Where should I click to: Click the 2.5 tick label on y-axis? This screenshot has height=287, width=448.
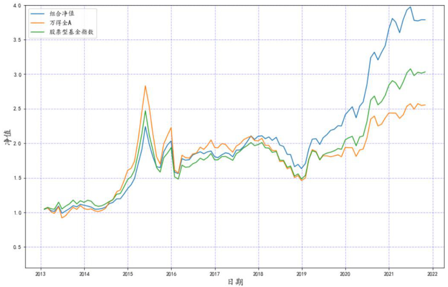click(x=17, y=109)
